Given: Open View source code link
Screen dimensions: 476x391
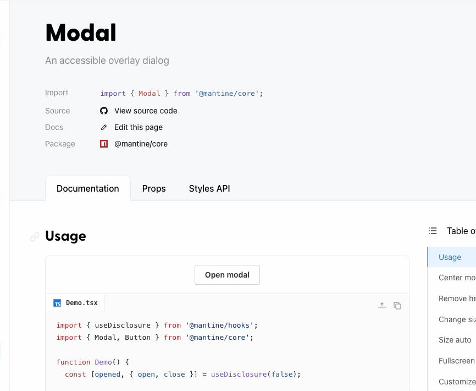Looking at the screenshot, I should (146, 111).
